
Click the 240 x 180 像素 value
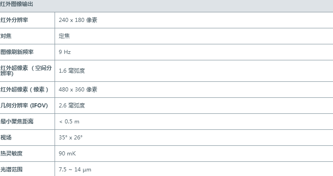click(x=78, y=20)
